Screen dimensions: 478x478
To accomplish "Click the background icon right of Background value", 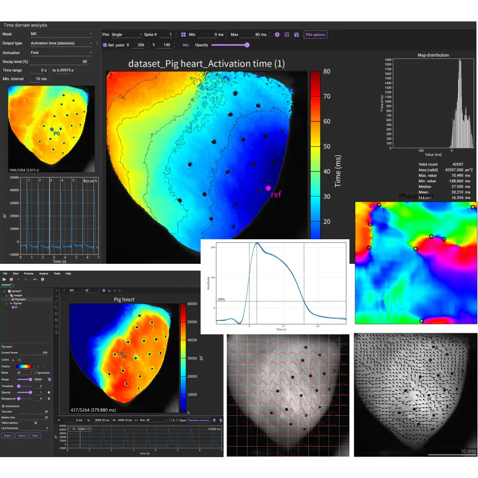I will pos(49,399).
